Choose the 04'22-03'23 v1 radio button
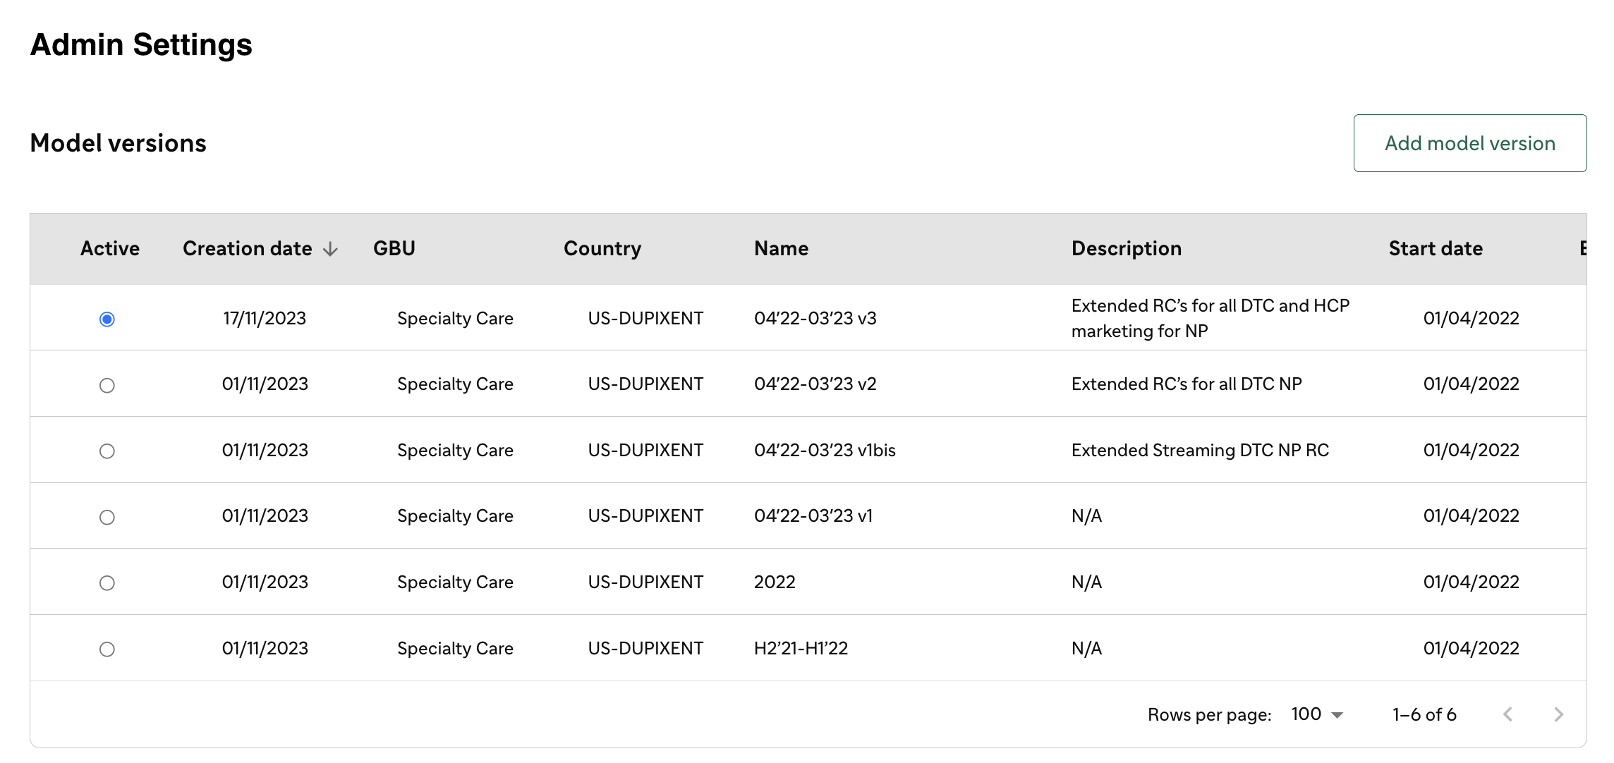Screen dimensions: 1614x763 (107, 517)
